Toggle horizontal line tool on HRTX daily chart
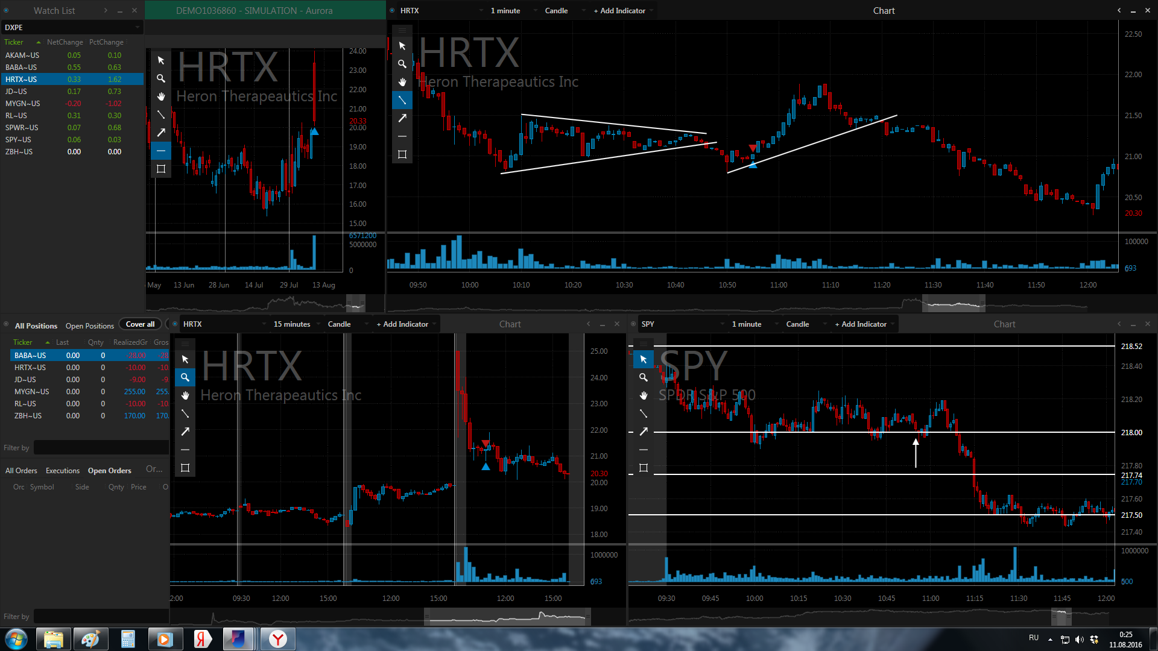This screenshot has height=651, width=1158. click(161, 151)
